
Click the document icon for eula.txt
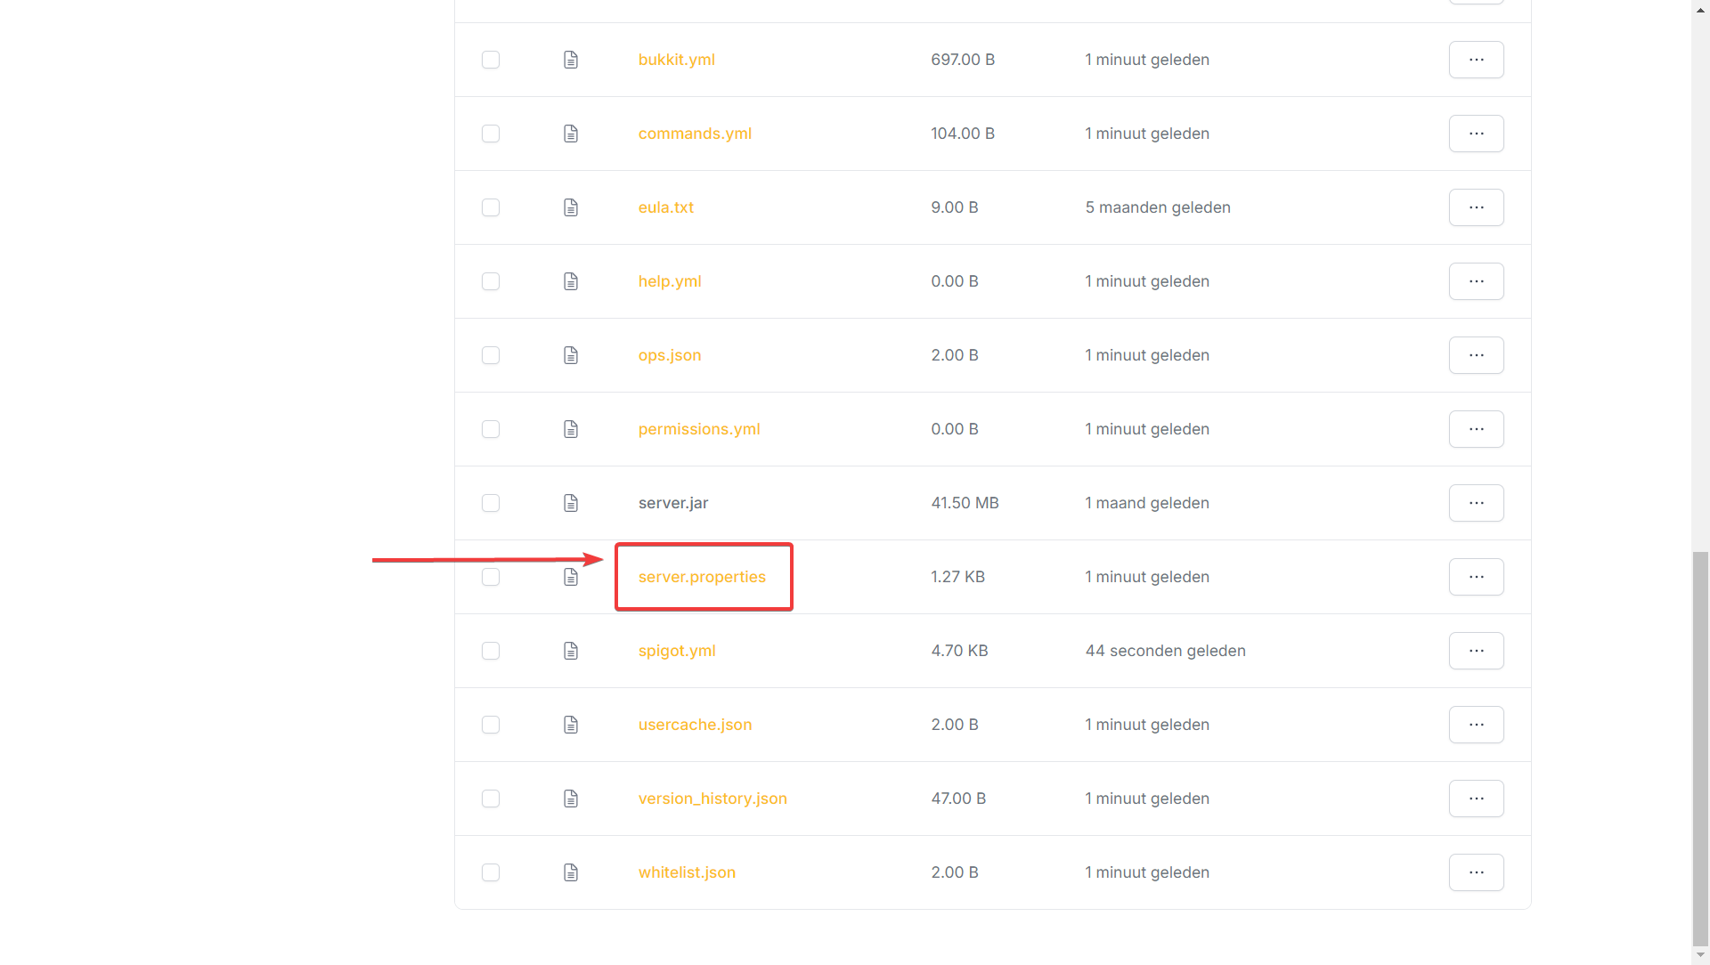click(x=571, y=207)
